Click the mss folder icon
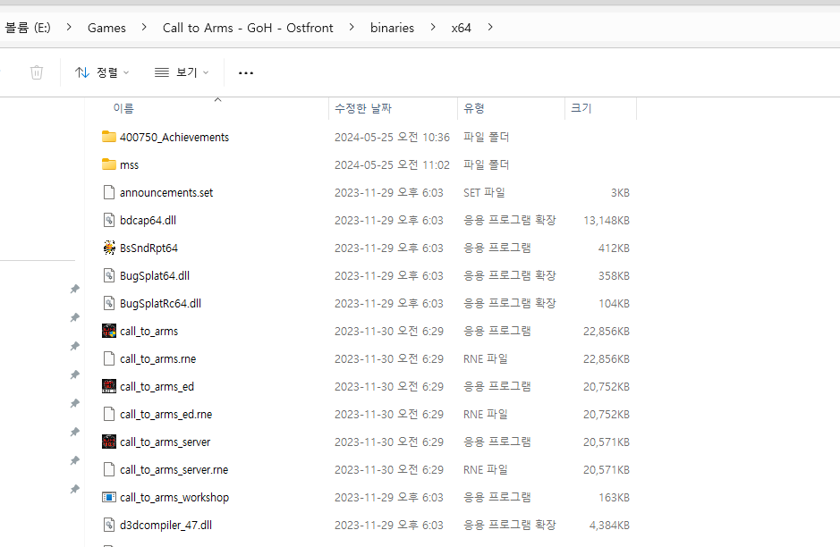The width and height of the screenshot is (840, 547). click(x=109, y=164)
